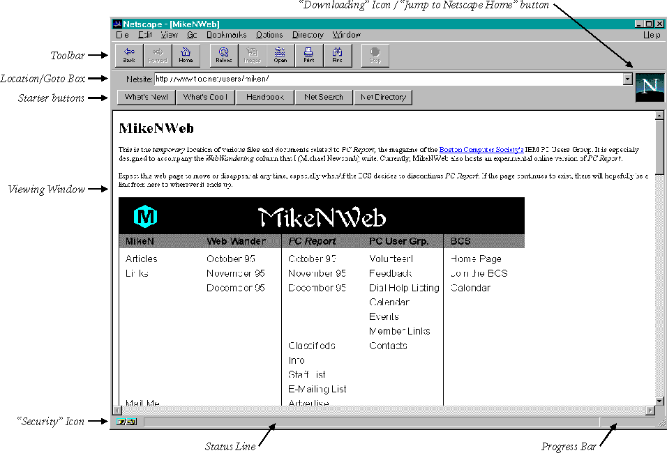Open Web Wander December 95
The image size is (667, 453).
click(236, 288)
